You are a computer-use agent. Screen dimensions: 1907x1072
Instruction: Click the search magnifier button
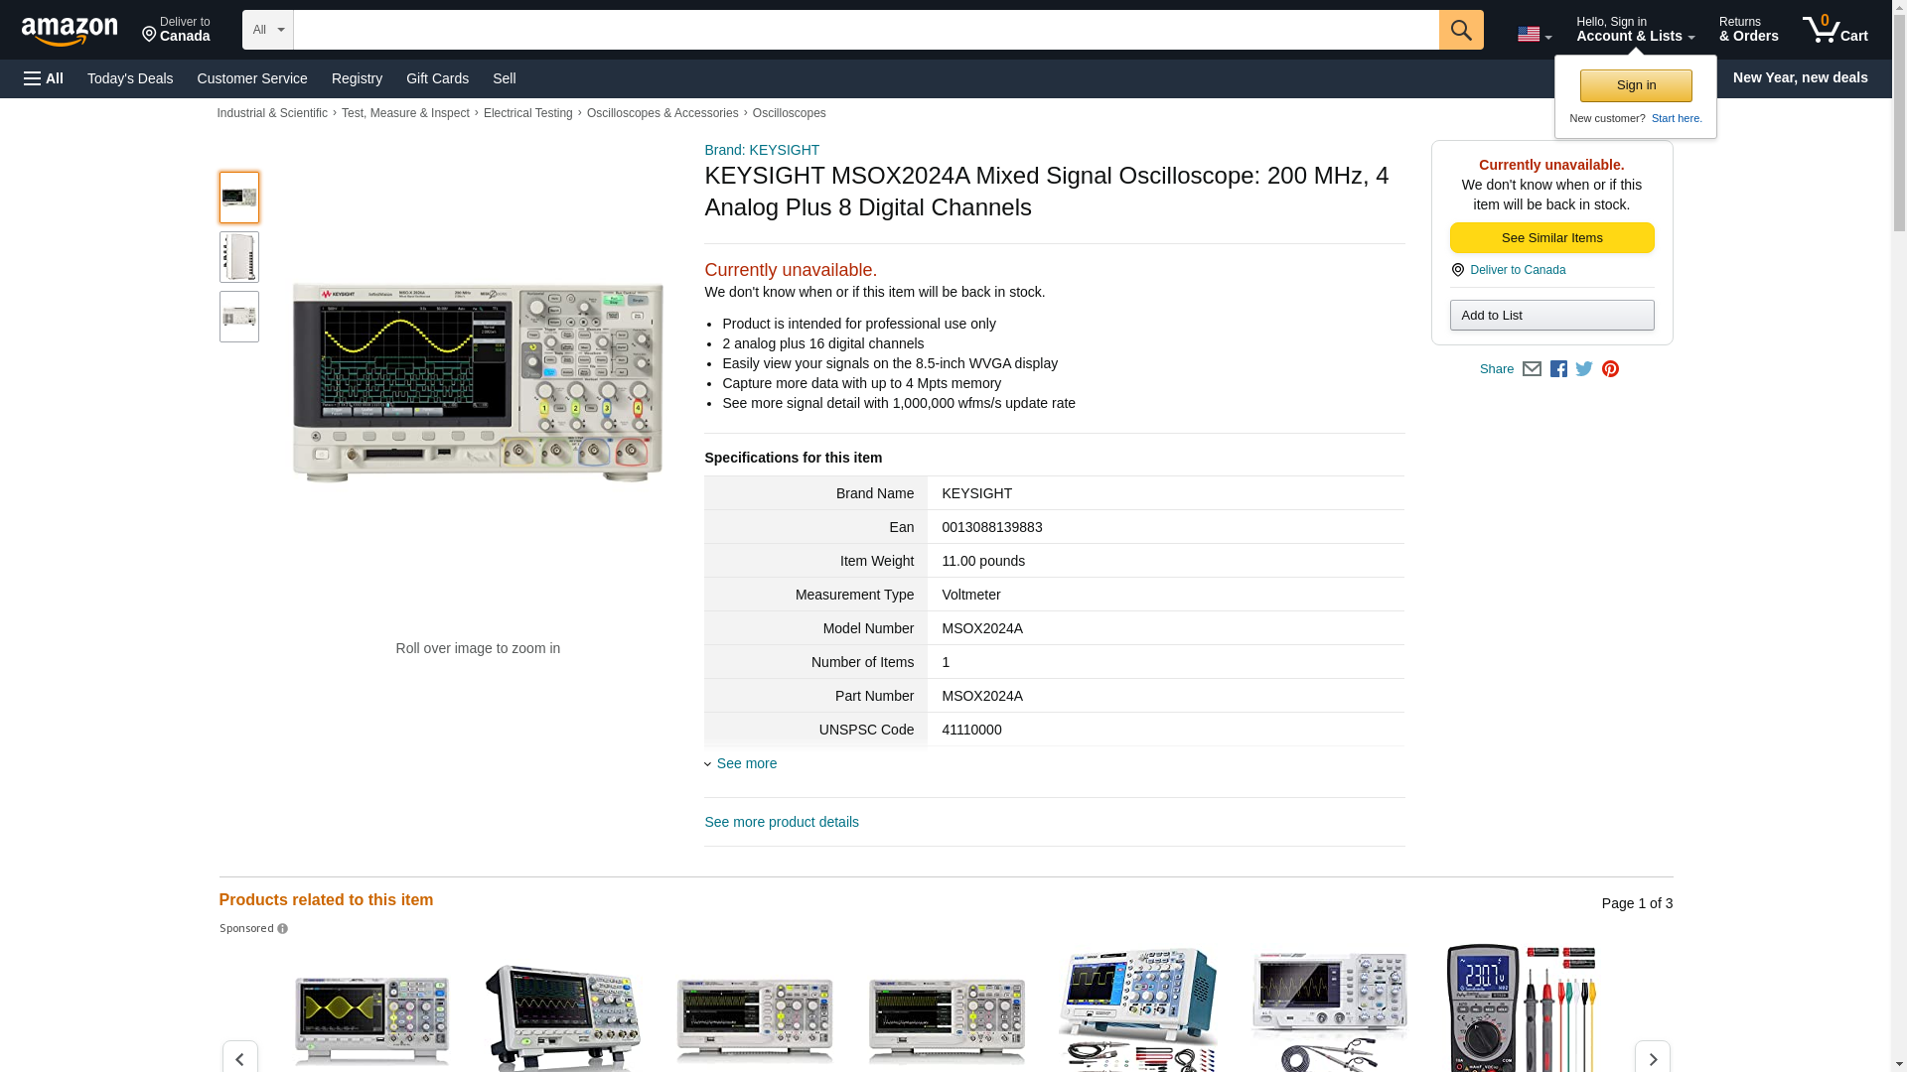(1460, 30)
